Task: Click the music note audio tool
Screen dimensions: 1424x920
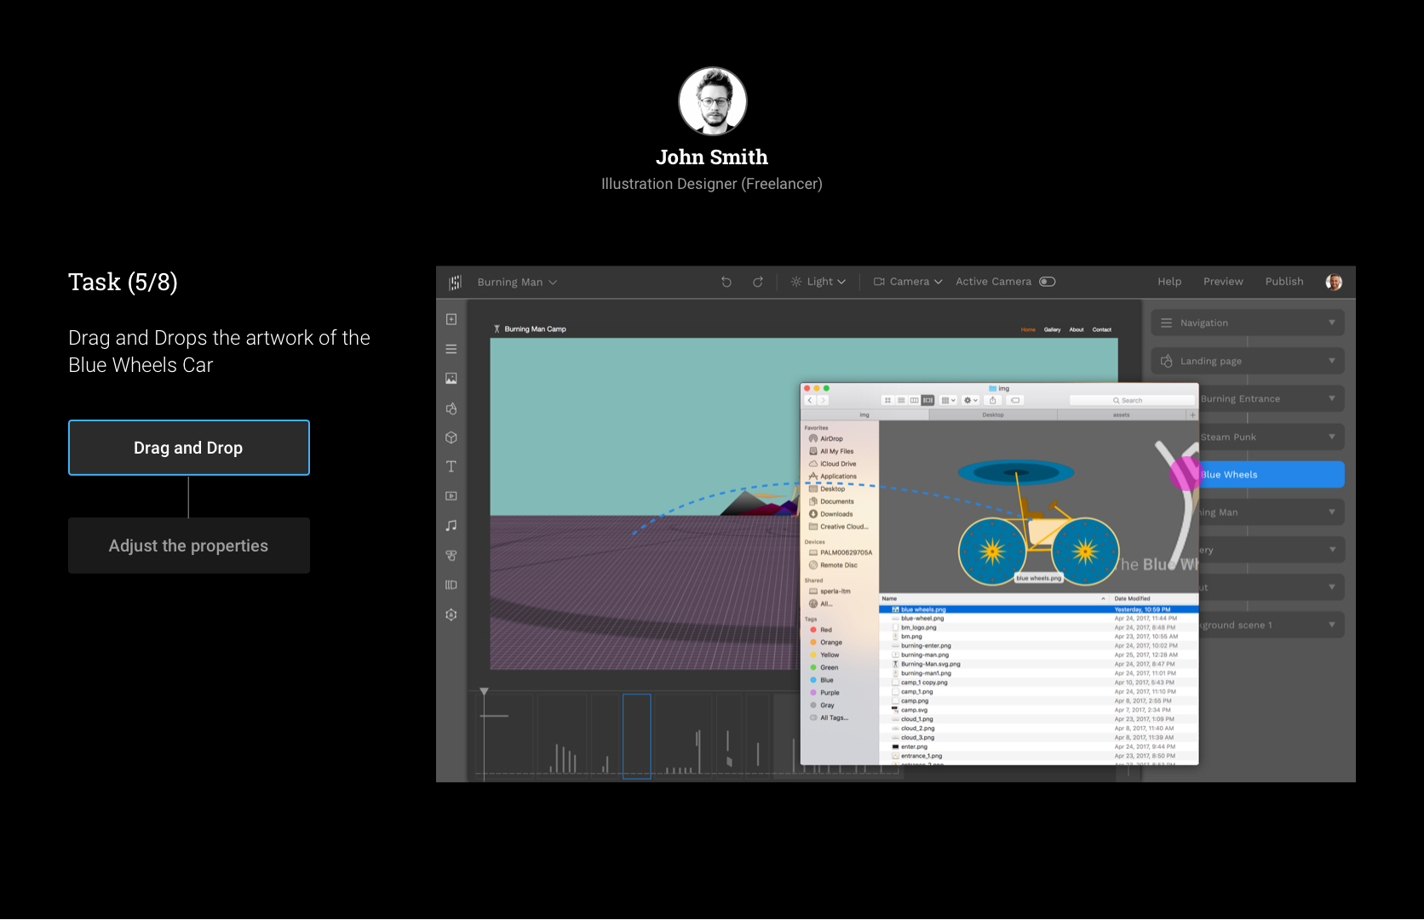Action: [451, 526]
